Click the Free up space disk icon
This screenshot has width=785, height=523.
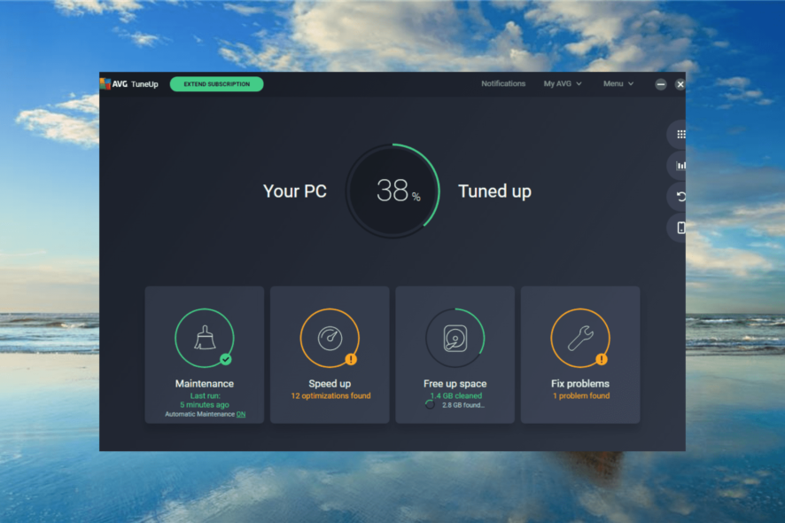click(455, 338)
